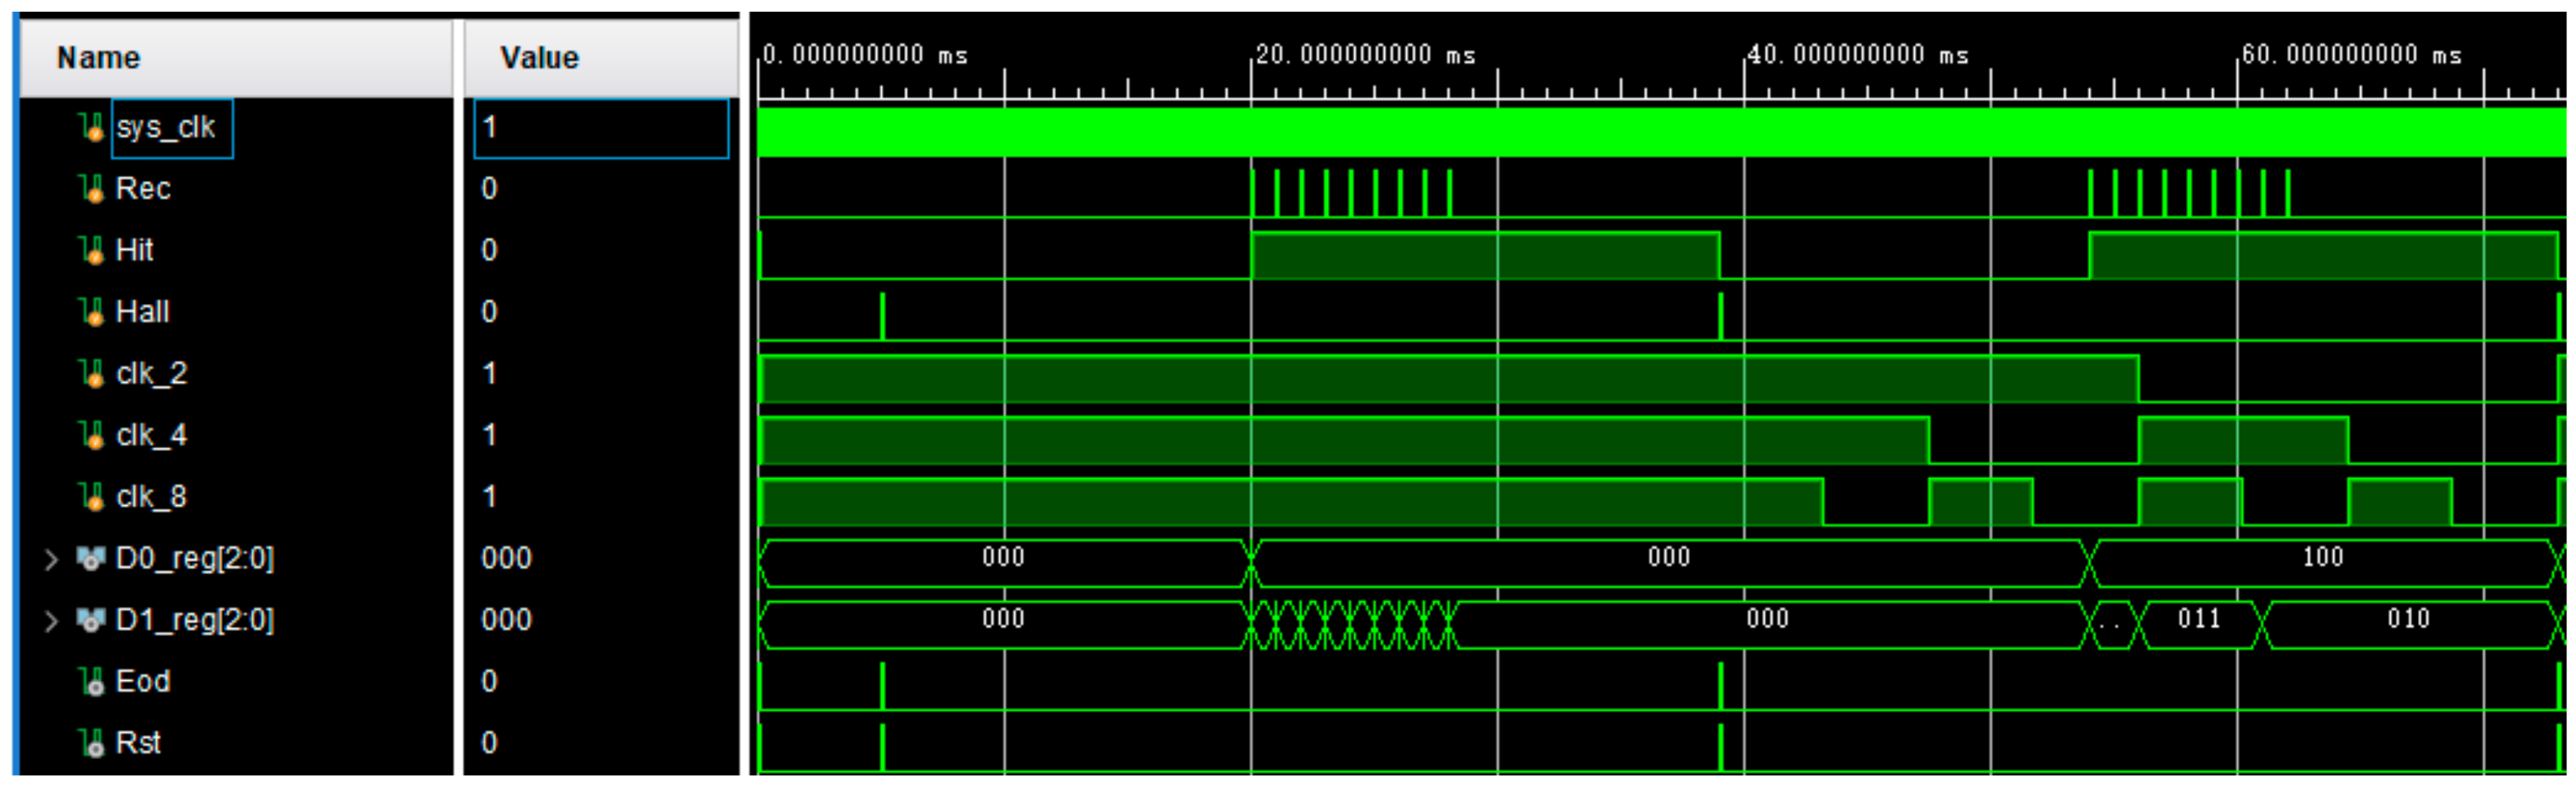Click the Rec signal icon
2576x788 pixels.
93,189
